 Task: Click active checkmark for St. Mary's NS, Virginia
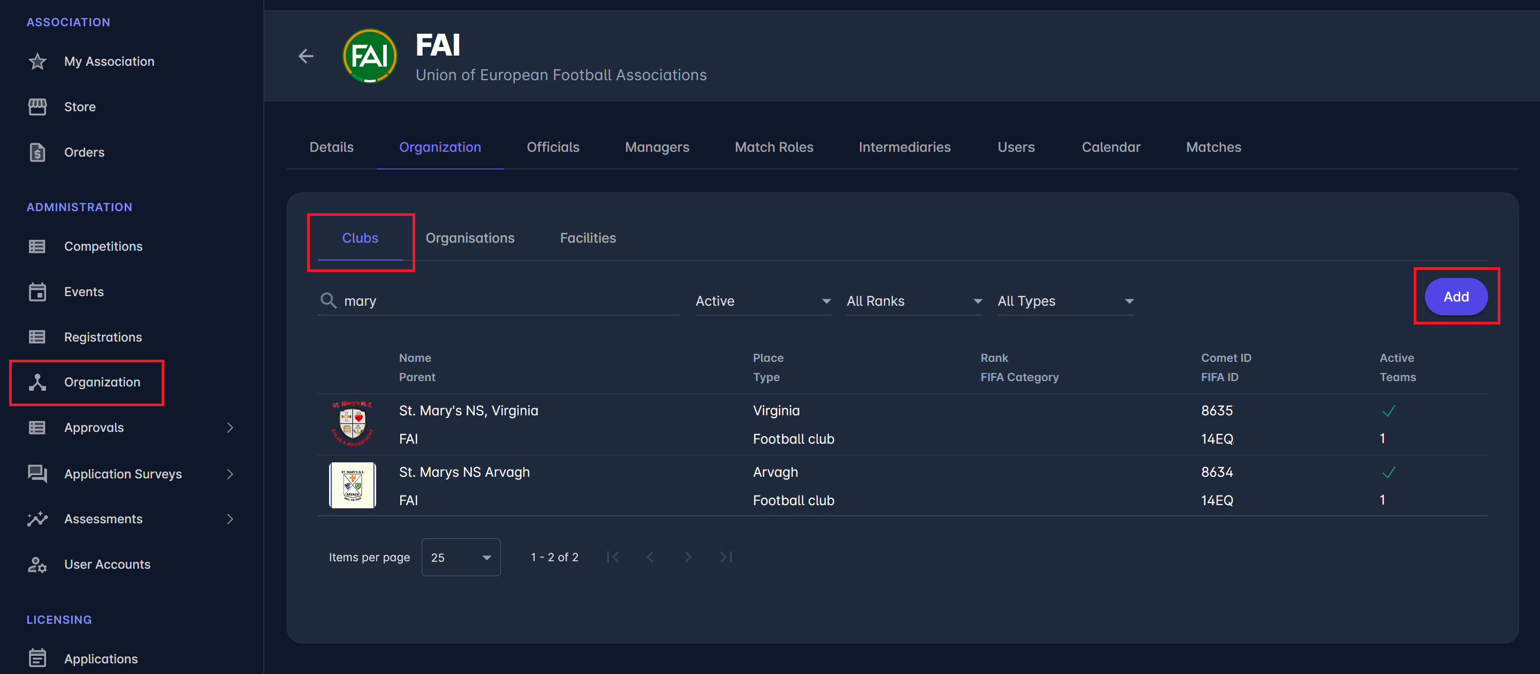pyautogui.click(x=1388, y=410)
